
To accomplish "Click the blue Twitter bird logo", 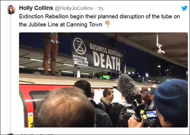I will (184, 8).
